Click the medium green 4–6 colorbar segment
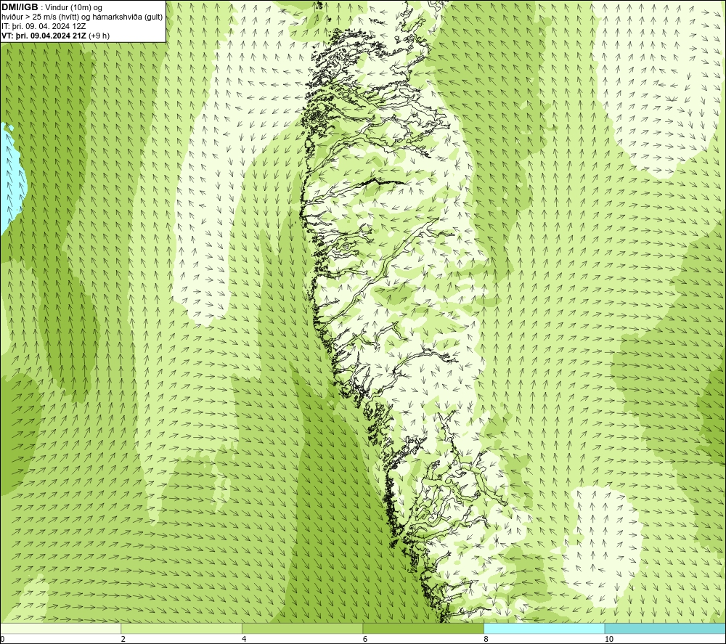Viewport: 726px width, 644px height. pyautogui.click(x=302, y=628)
